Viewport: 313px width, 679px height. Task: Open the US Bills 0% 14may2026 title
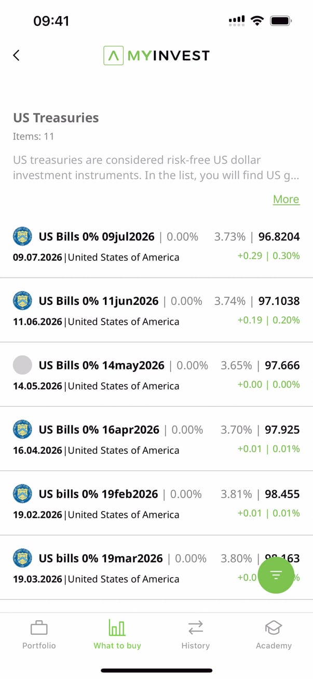coord(101,365)
